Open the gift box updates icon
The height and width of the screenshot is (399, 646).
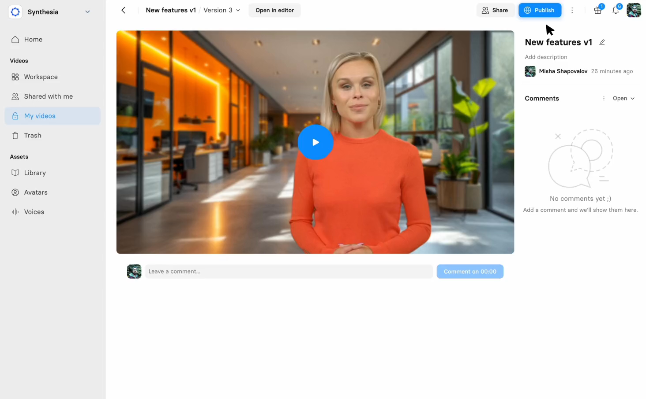click(x=598, y=10)
